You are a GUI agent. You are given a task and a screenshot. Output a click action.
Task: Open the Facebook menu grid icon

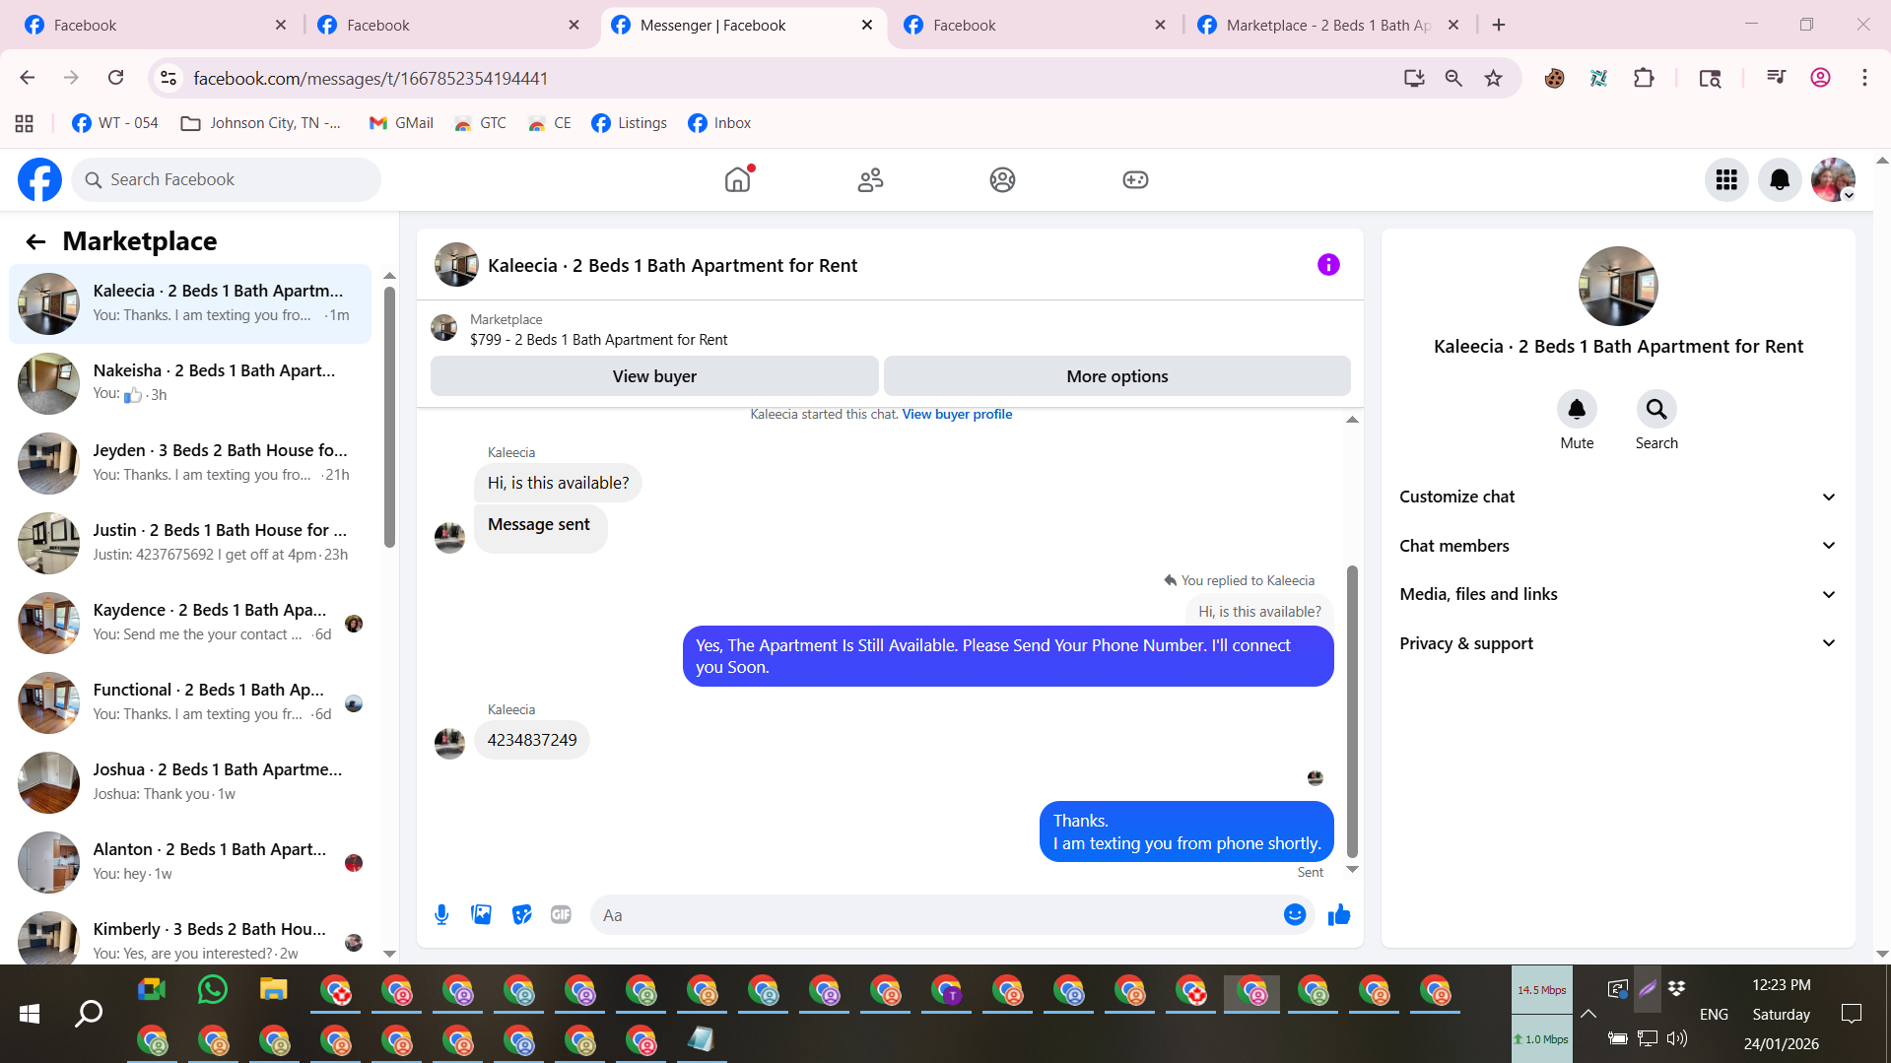(1726, 179)
